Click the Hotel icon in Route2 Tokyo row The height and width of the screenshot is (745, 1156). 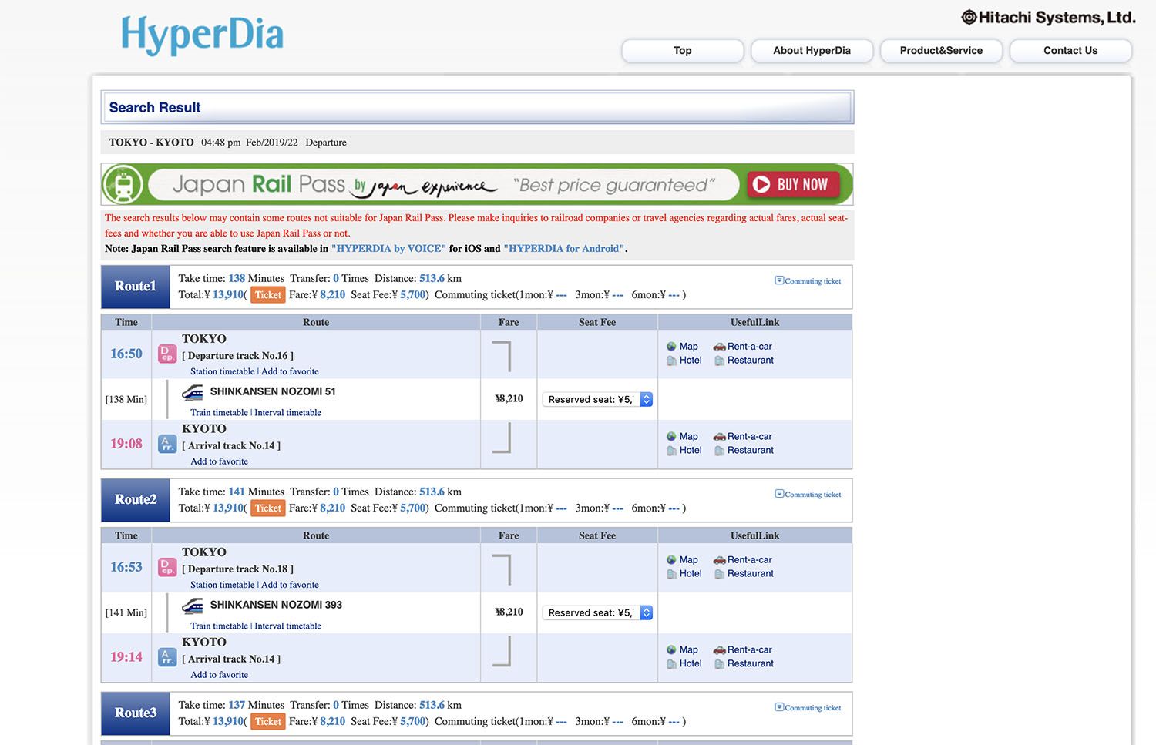tap(671, 574)
